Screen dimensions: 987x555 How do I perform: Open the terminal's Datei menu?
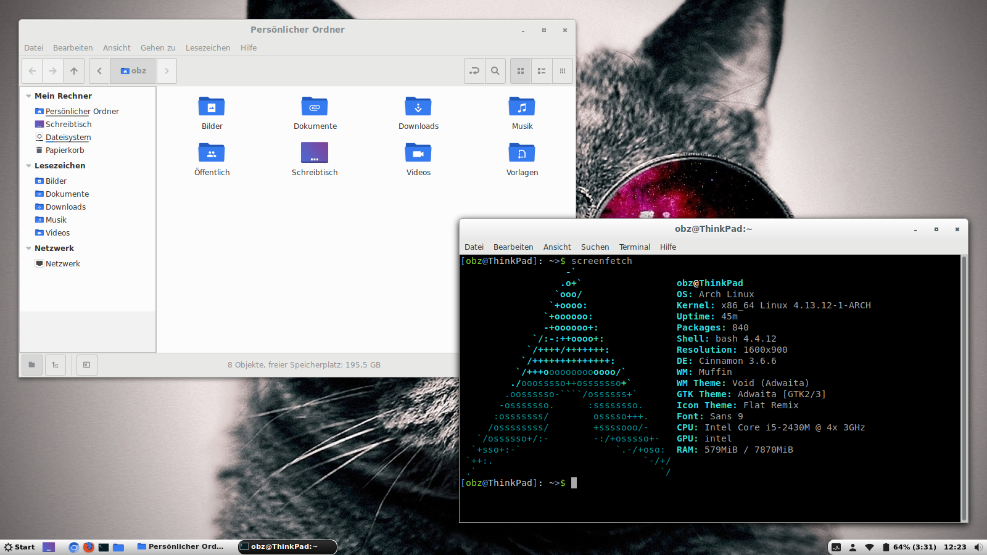click(x=474, y=247)
